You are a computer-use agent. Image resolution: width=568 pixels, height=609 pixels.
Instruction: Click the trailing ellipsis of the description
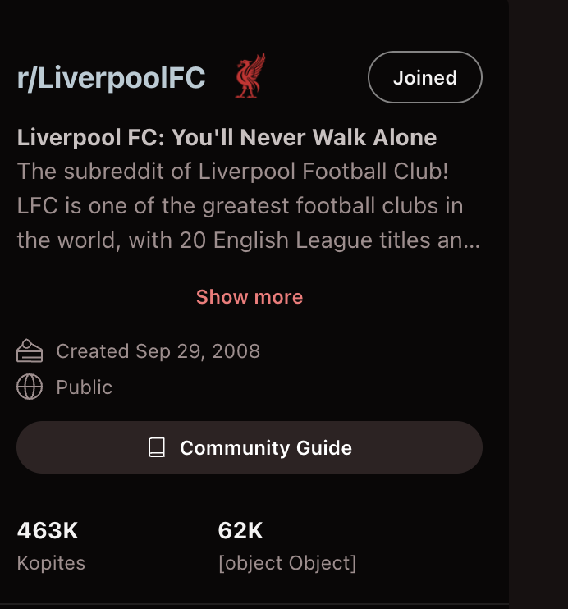(x=472, y=242)
